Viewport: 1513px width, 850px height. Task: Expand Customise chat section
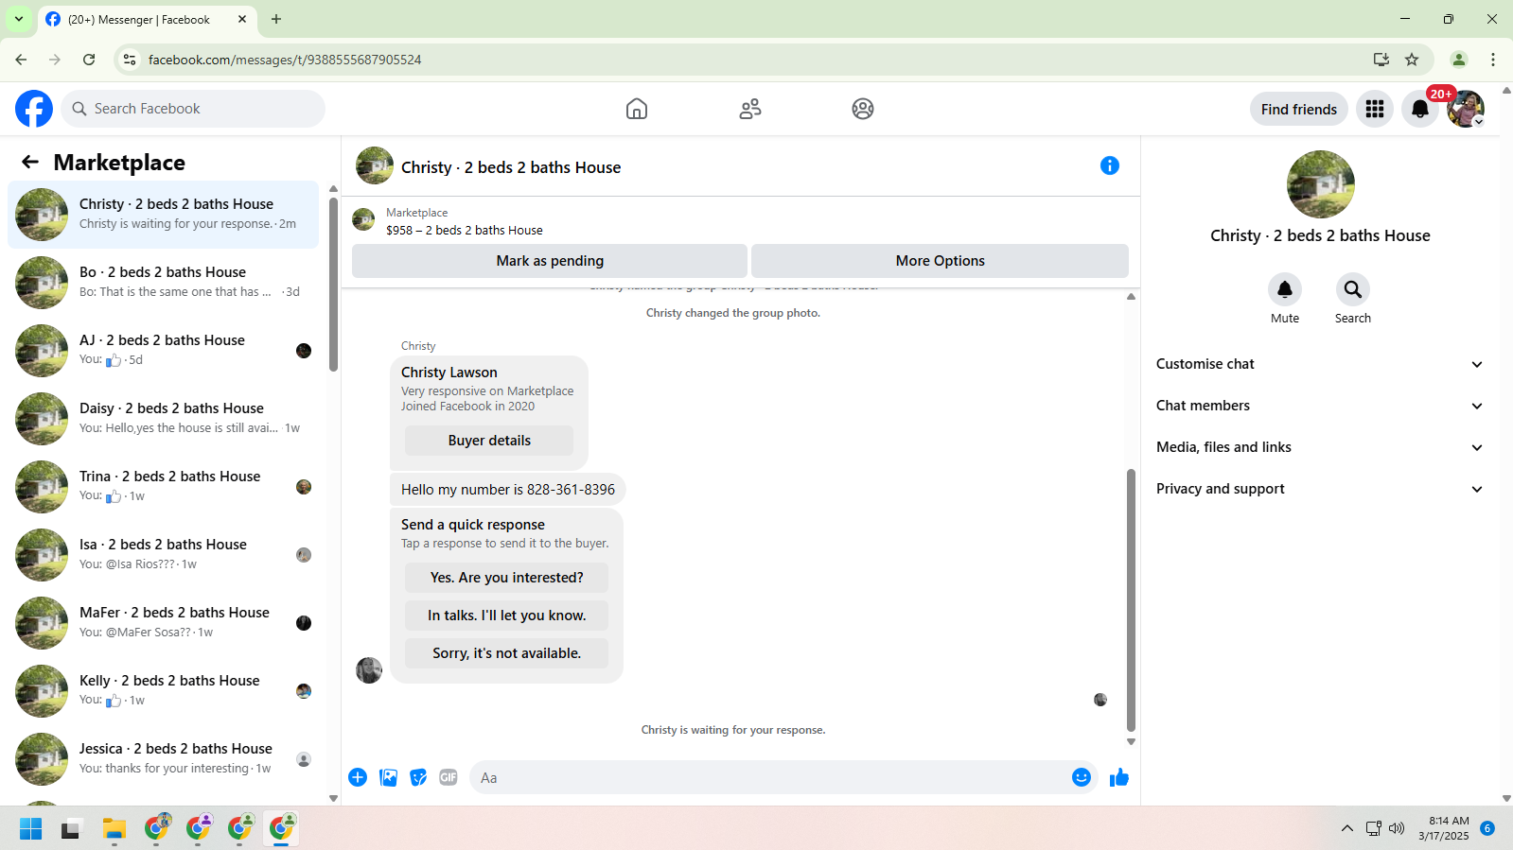(x=1320, y=364)
